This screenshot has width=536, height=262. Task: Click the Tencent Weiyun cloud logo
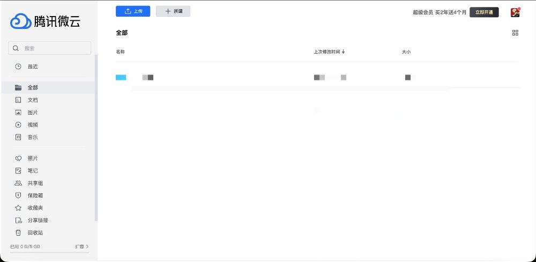[x=45, y=21]
